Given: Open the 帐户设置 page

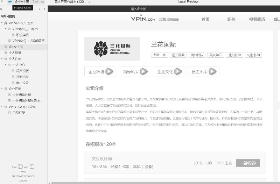Looking at the screenshot, I should pyautogui.click(x=22, y=83).
